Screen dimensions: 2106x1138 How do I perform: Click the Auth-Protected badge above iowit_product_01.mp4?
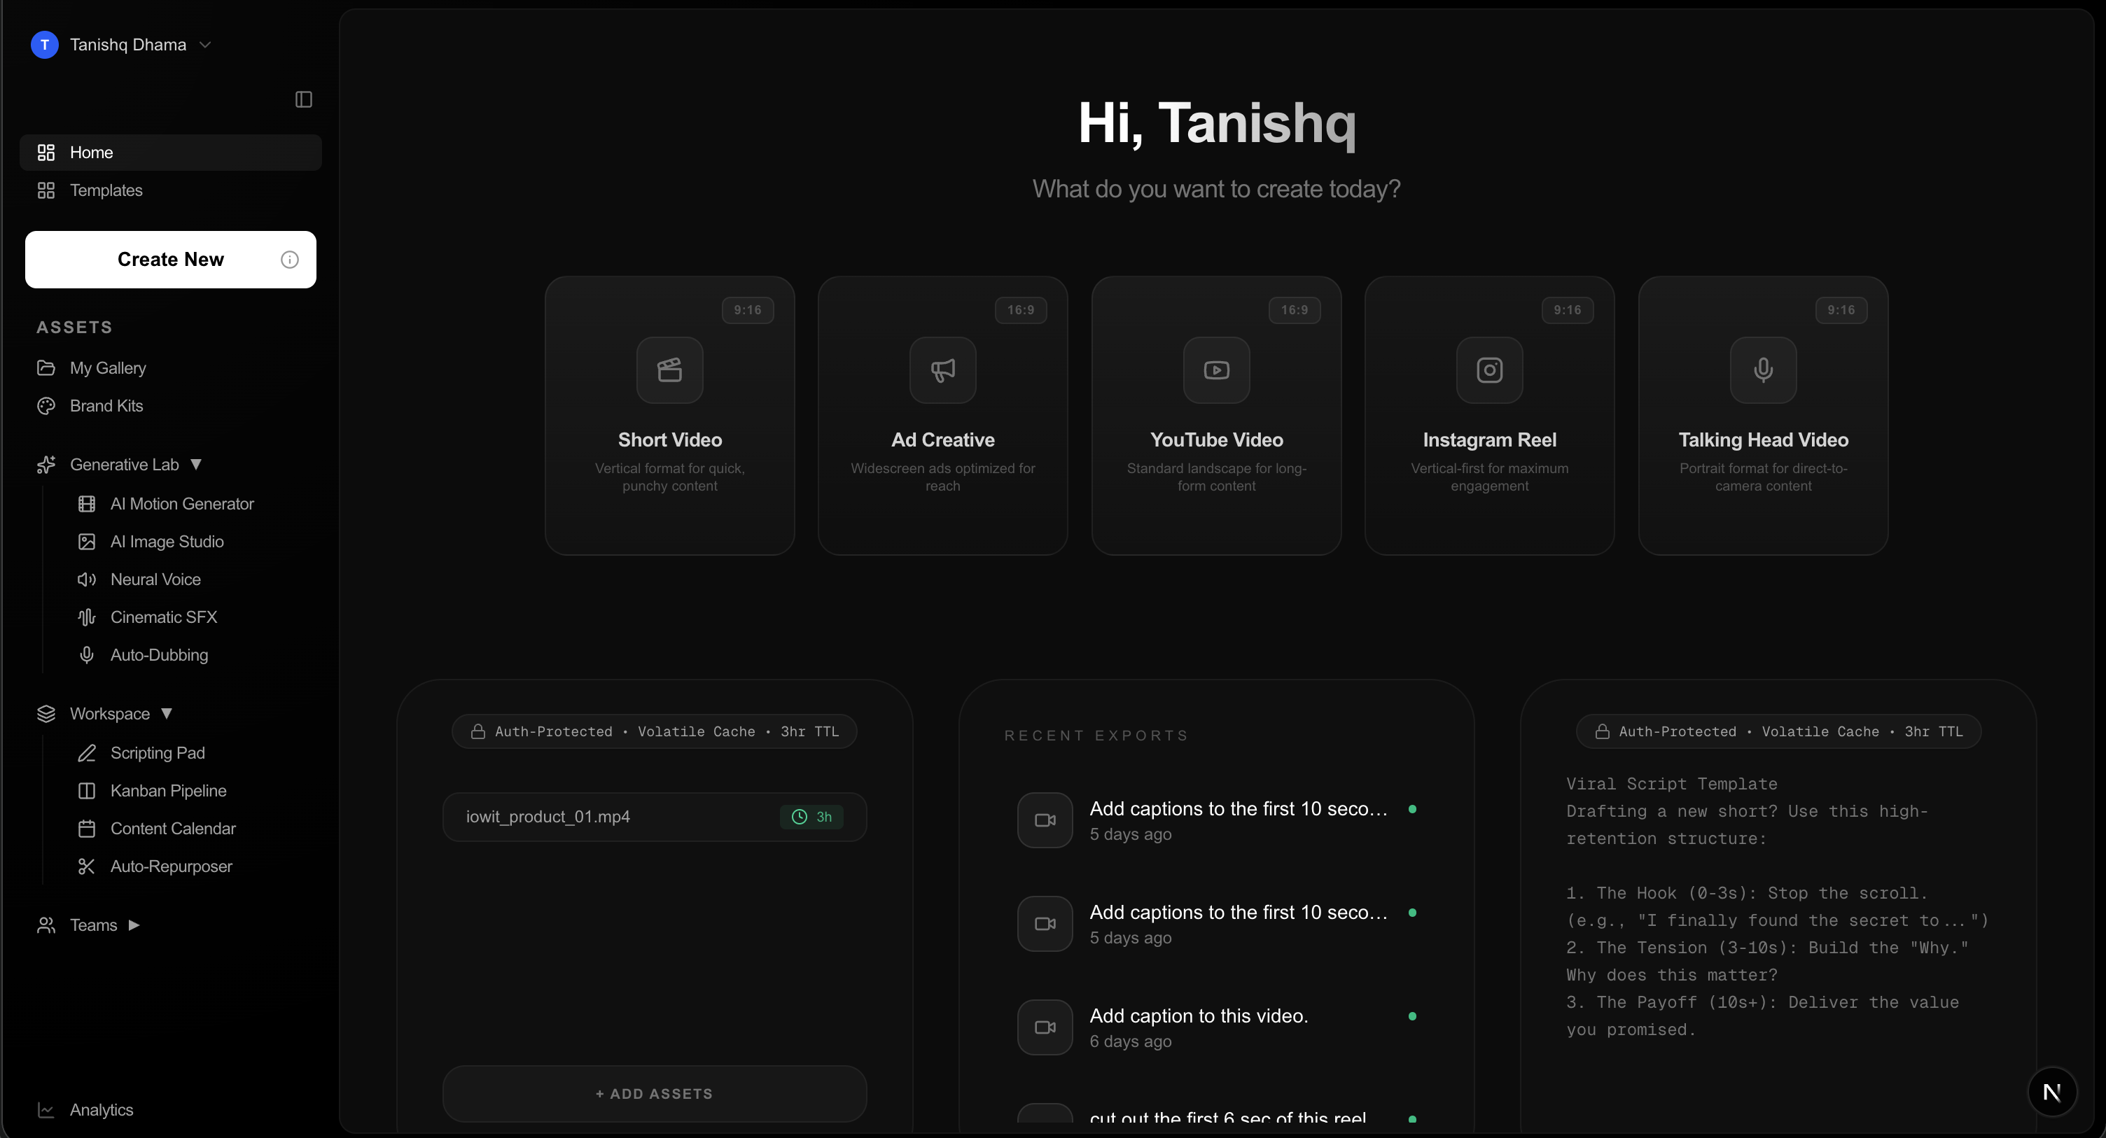click(654, 731)
